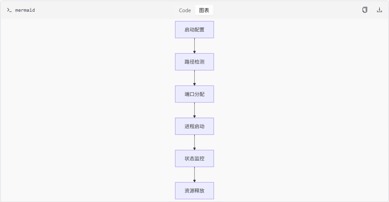Copy the mermaid code with copy icon
This screenshot has height=202, width=389.
pos(365,10)
